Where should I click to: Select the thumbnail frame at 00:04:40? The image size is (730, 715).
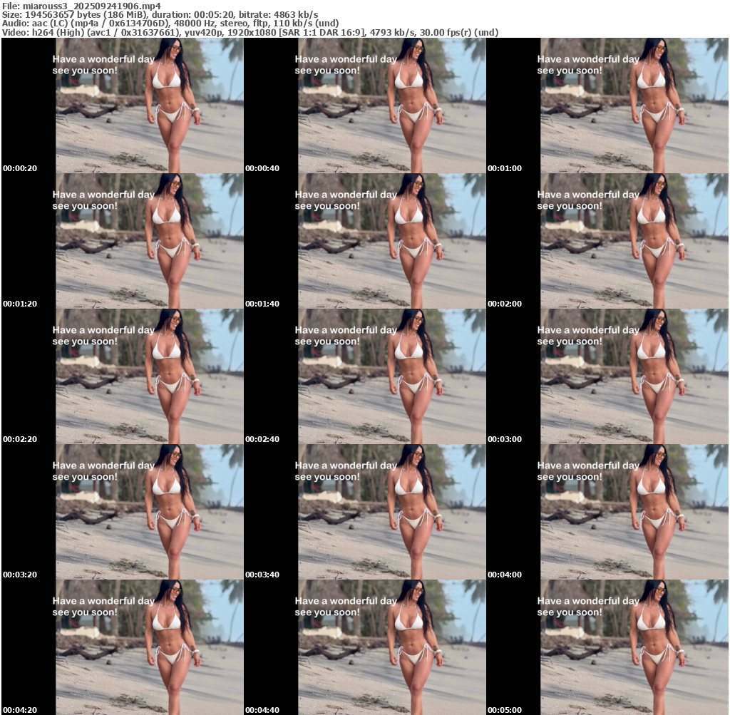click(365, 647)
